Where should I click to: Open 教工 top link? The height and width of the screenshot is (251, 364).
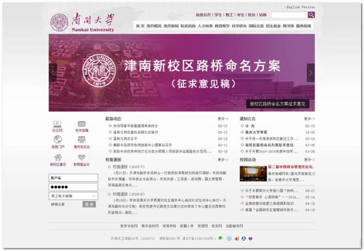point(229,15)
